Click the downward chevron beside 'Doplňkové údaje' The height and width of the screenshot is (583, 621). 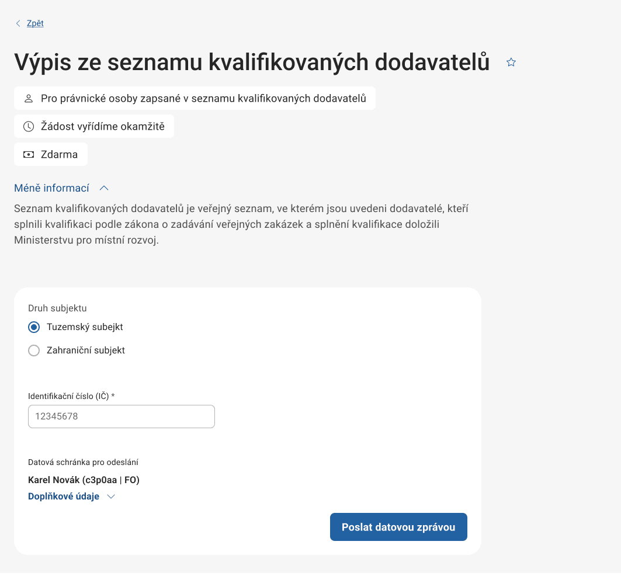[x=111, y=497]
